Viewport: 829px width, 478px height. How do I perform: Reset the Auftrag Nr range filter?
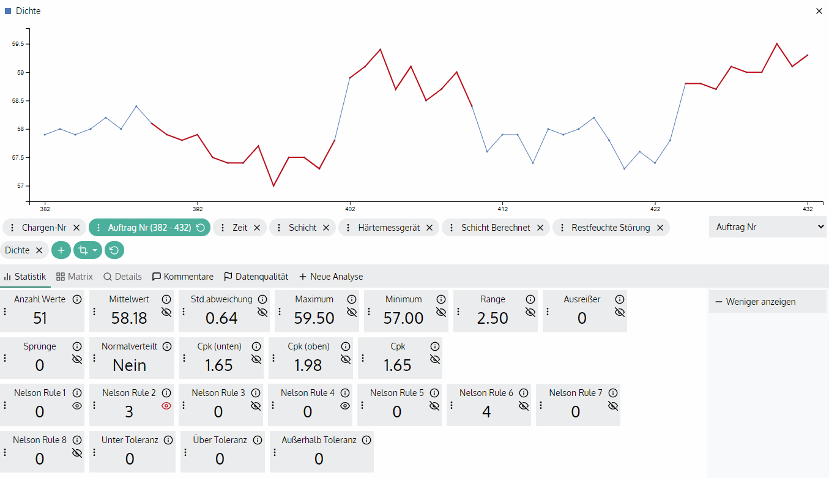pyautogui.click(x=200, y=228)
